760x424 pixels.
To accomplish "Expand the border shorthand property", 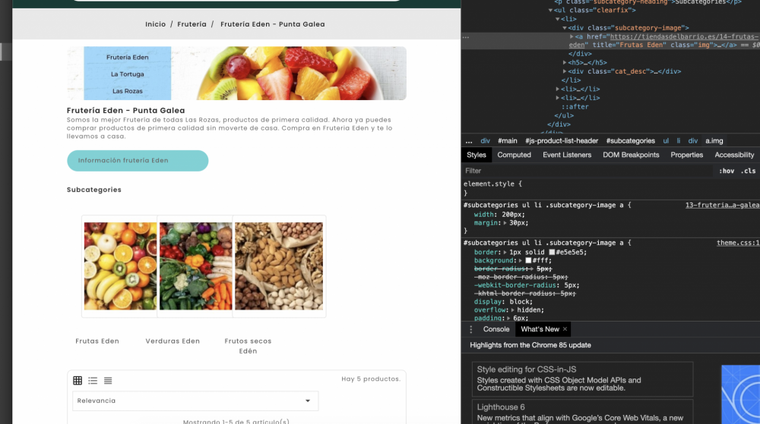I will point(505,253).
